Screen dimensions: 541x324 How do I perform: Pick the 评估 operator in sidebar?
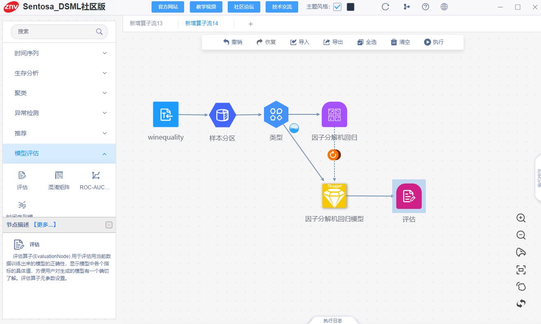(x=22, y=181)
